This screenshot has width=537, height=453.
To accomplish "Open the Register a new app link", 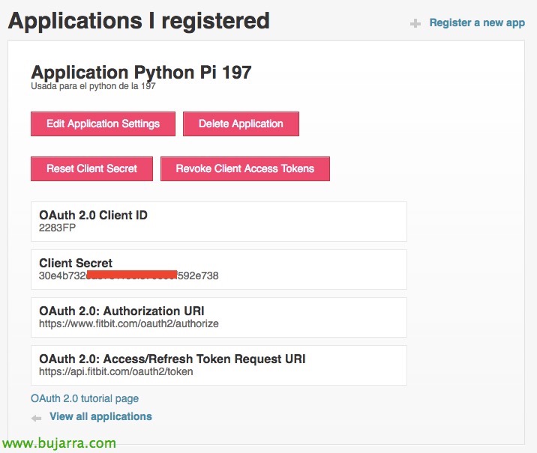I will pyautogui.click(x=477, y=23).
